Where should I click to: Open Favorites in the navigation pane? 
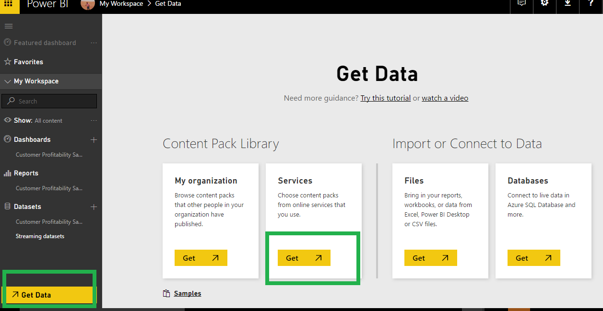pos(28,62)
